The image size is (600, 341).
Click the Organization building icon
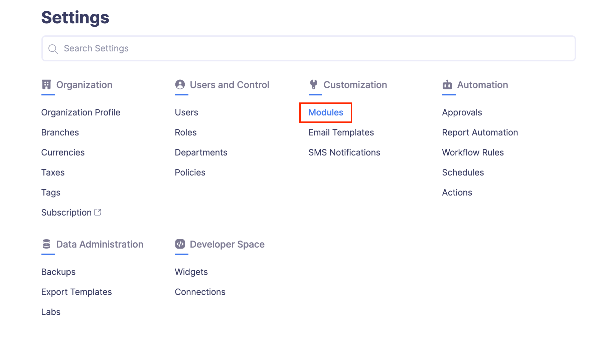click(46, 85)
